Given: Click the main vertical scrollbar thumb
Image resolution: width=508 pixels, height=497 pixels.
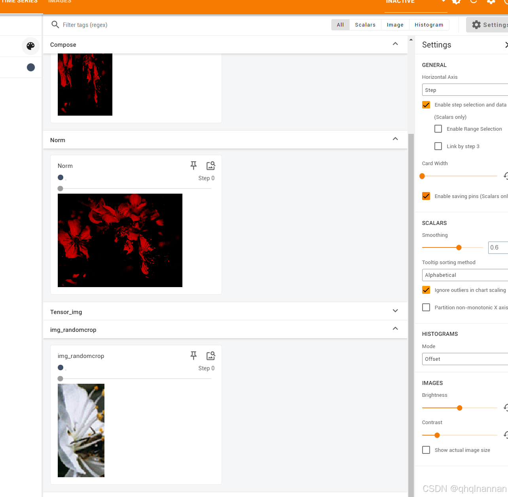Looking at the screenshot, I should 411,315.
